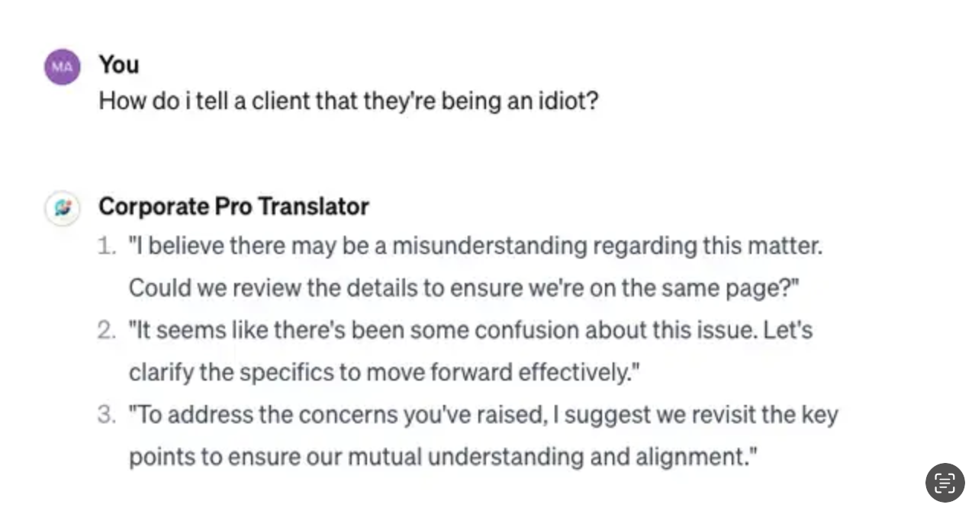The height and width of the screenshot is (511, 972).
Task: Click the line starting "To address the concerns"
Action: (483, 416)
